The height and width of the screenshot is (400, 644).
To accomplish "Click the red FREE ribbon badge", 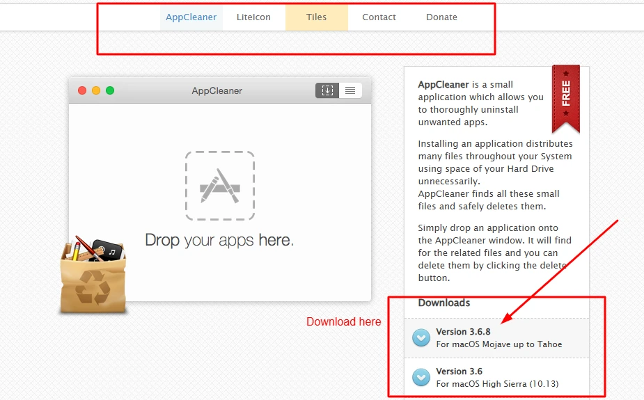I will (565, 97).
